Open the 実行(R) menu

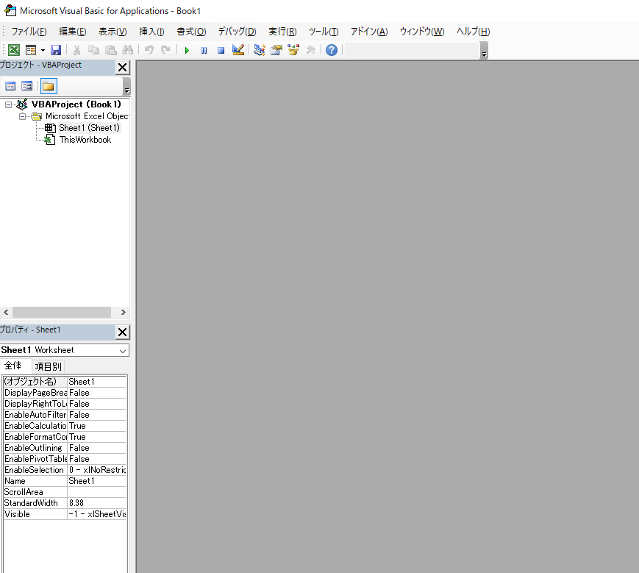point(282,32)
